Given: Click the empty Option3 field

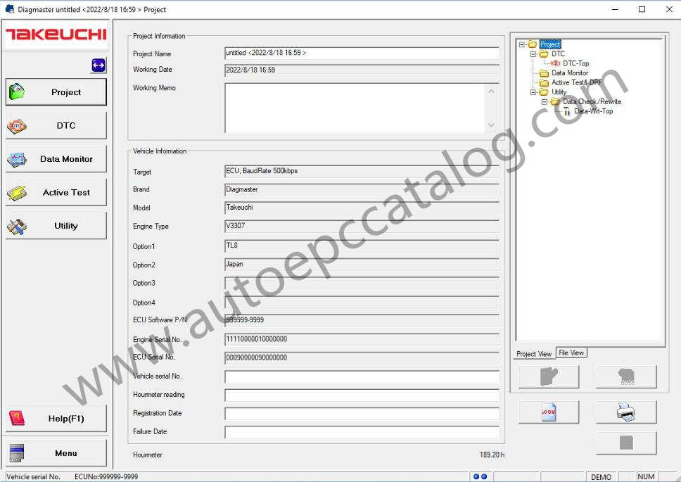Looking at the screenshot, I should 362,283.
